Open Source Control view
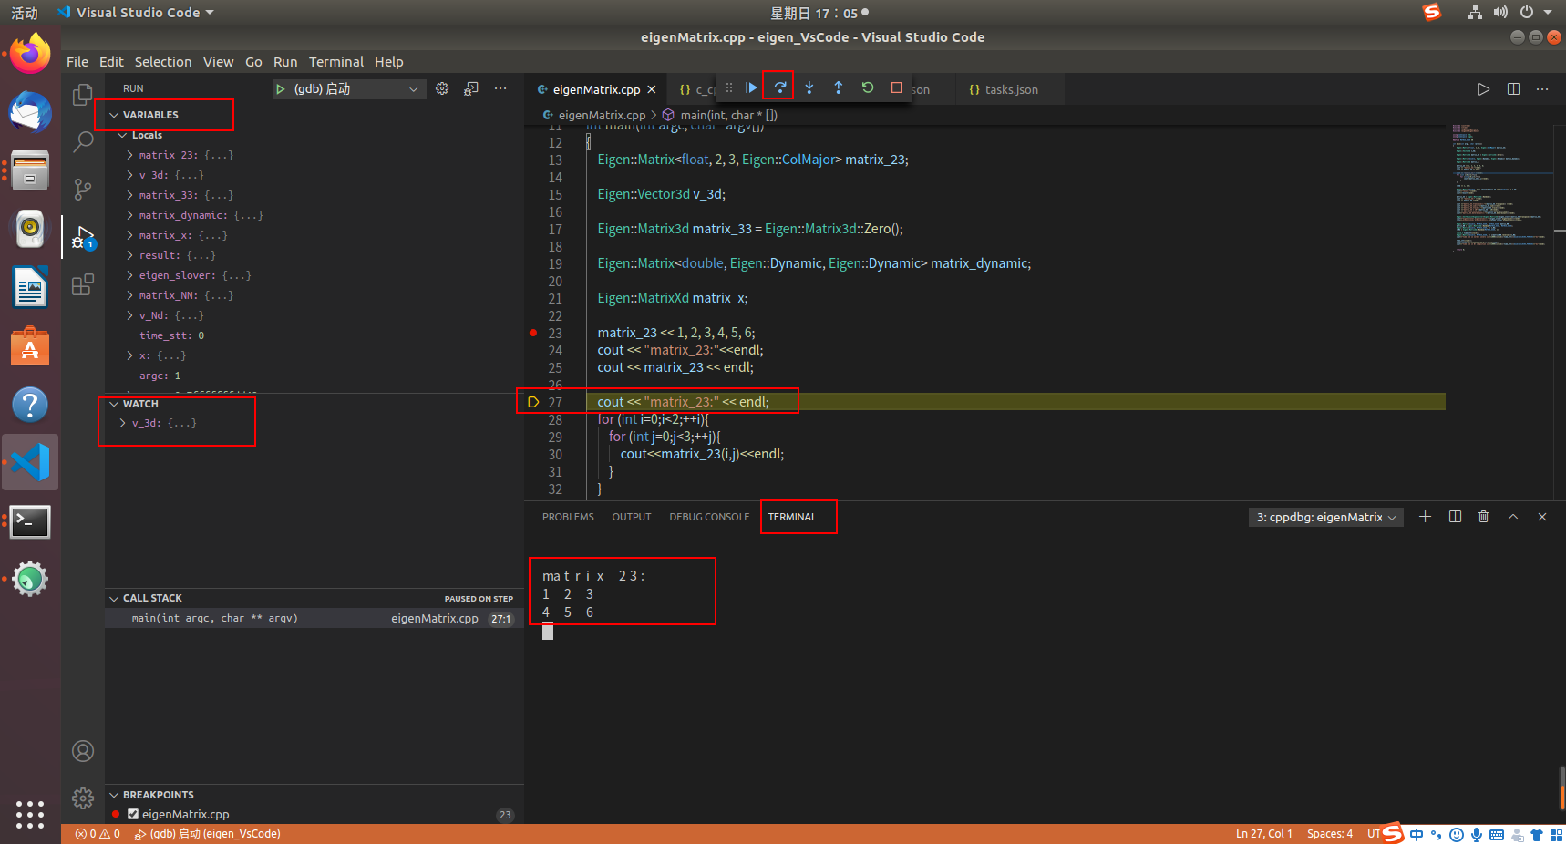The height and width of the screenshot is (844, 1566). click(x=83, y=189)
